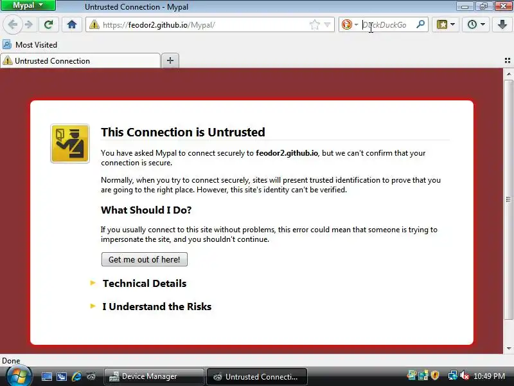
Task: Click the muted volume tray icon
Action: coord(464,375)
